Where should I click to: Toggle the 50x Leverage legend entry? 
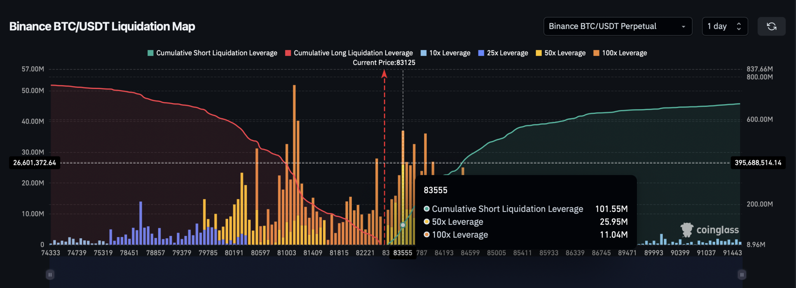(560, 53)
